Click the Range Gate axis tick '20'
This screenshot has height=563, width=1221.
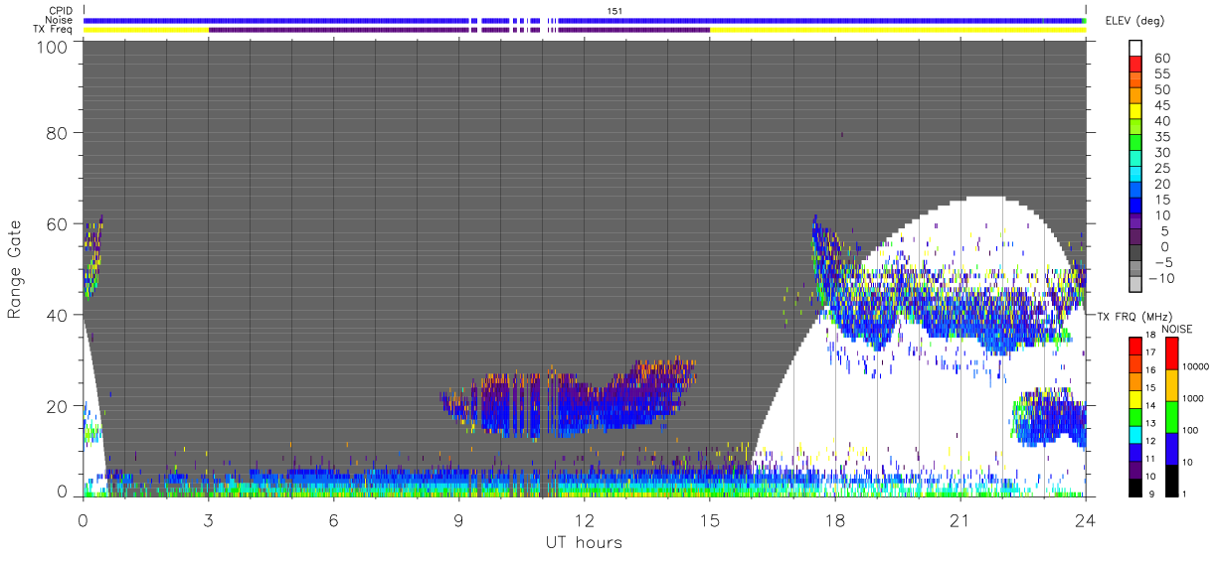click(x=56, y=406)
